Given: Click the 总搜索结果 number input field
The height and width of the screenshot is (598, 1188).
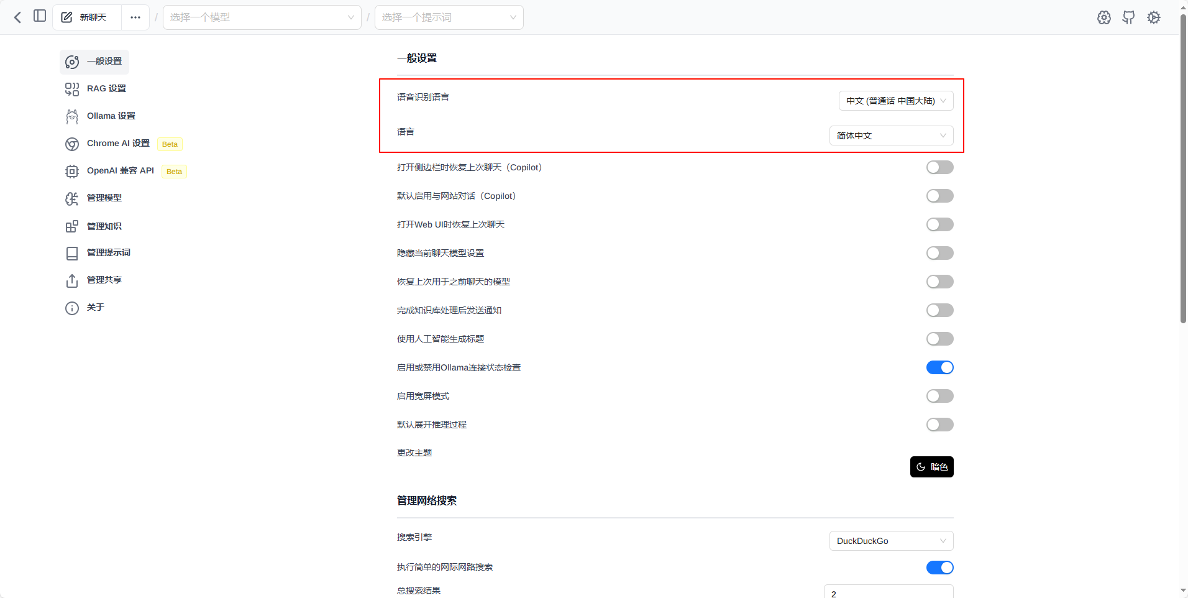Looking at the screenshot, I should tap(888, 593).
